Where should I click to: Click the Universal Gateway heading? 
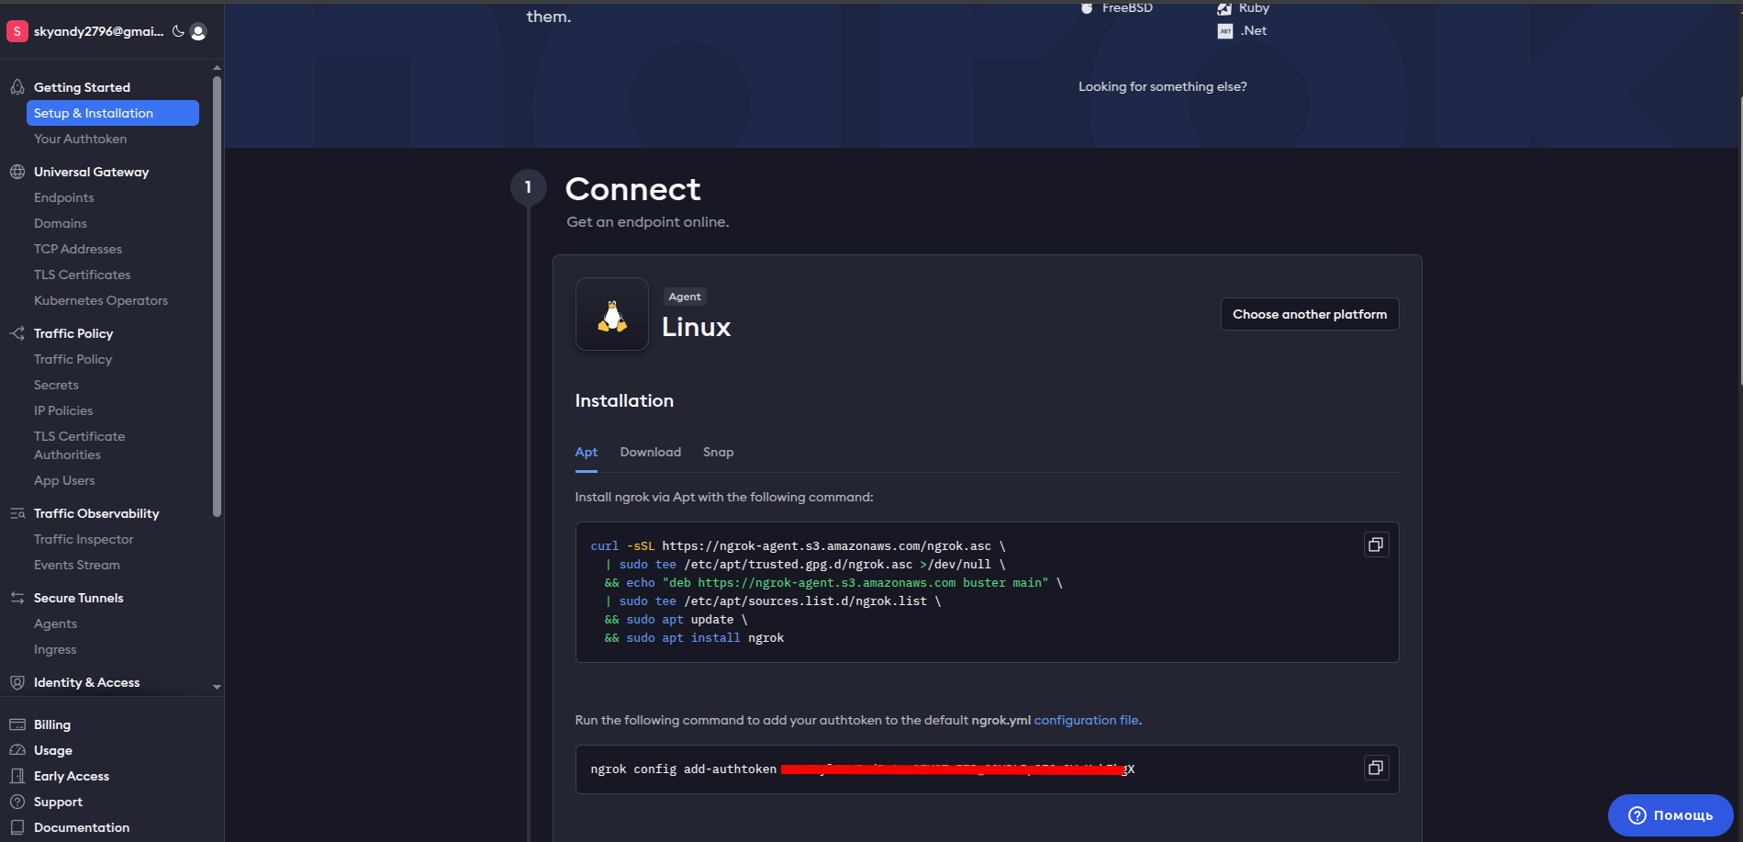pyautogui.click(x=91, y=172)
